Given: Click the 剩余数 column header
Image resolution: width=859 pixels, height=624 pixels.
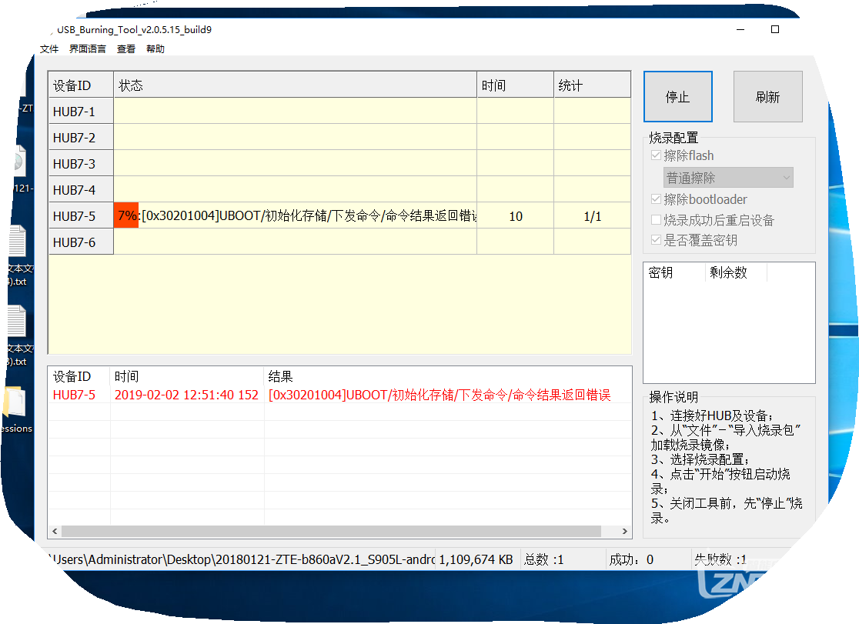Looking at the screenshot, I should point(736,272).
